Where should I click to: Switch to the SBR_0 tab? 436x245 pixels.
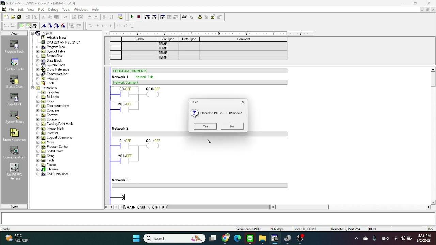click(x=145, y=207)
